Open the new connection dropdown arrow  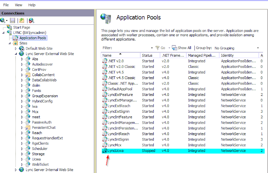[7, 20]
